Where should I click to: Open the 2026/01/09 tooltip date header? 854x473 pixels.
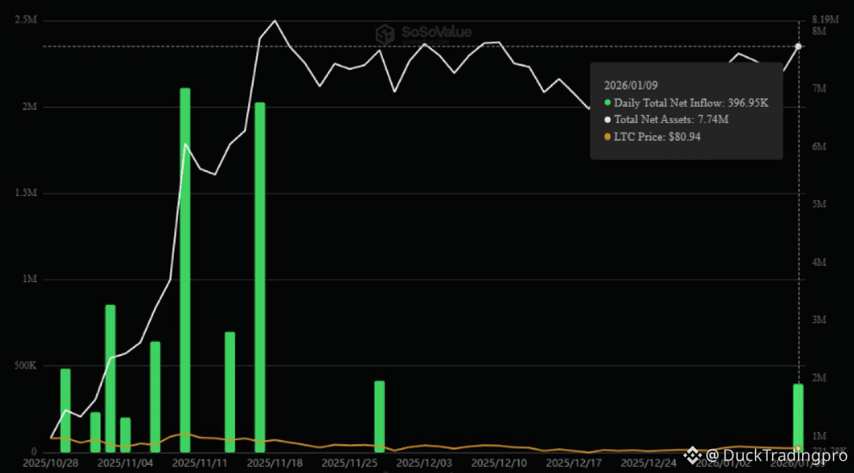(x=630, y=85)
